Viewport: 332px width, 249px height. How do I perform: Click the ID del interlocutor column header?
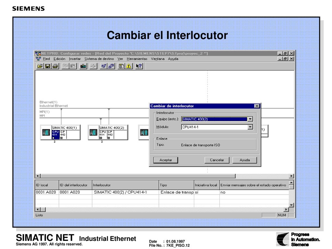76,185
